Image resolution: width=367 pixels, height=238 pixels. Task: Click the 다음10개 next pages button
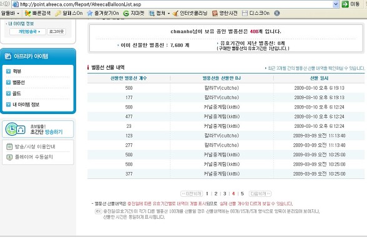[x=260, y=194]
